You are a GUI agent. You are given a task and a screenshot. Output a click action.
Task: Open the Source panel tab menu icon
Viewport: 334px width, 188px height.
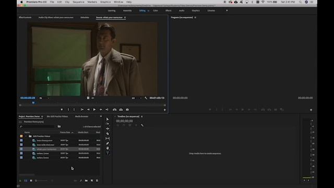125,17
